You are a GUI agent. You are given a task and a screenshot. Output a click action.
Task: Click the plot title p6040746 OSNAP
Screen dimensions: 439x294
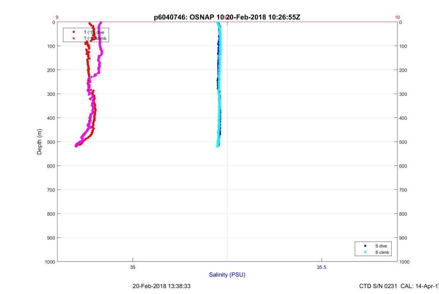(x=227, y=17)
